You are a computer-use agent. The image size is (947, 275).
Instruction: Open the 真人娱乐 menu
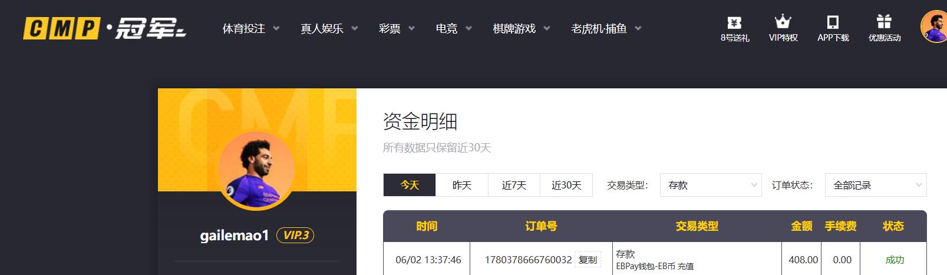[322, 28]
